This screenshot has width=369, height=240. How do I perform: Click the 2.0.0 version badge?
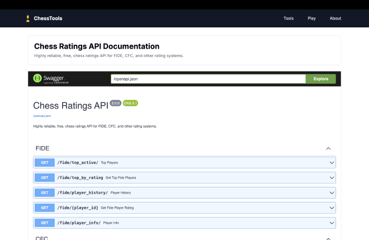click(116, 103)
